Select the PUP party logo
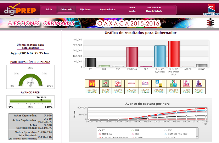219x143 pixels. click(106, 84)
